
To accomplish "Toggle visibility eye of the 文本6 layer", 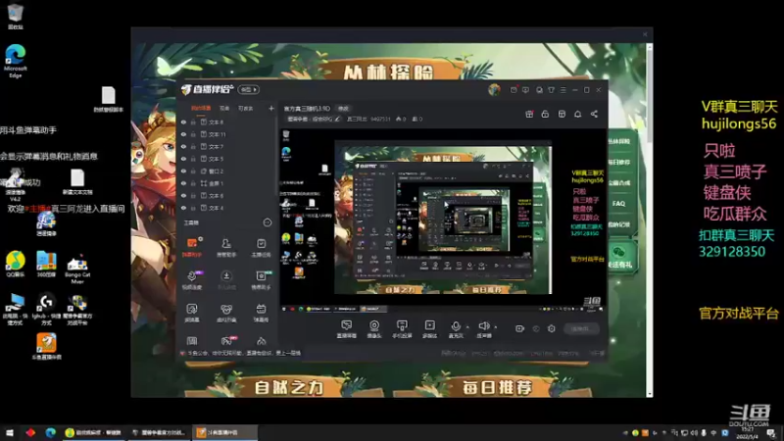I will (183, 195).
